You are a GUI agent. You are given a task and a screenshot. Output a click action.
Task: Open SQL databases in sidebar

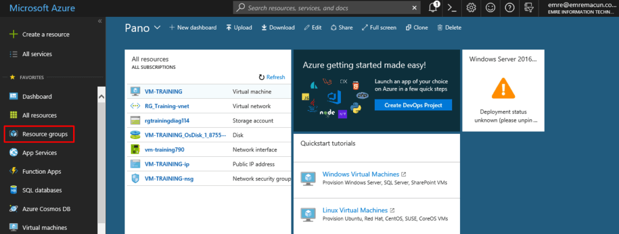click(42, 190)
